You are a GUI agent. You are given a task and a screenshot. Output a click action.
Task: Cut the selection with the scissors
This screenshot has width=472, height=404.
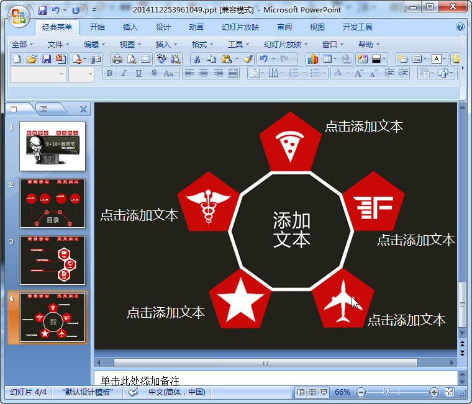tap(197, 59)
